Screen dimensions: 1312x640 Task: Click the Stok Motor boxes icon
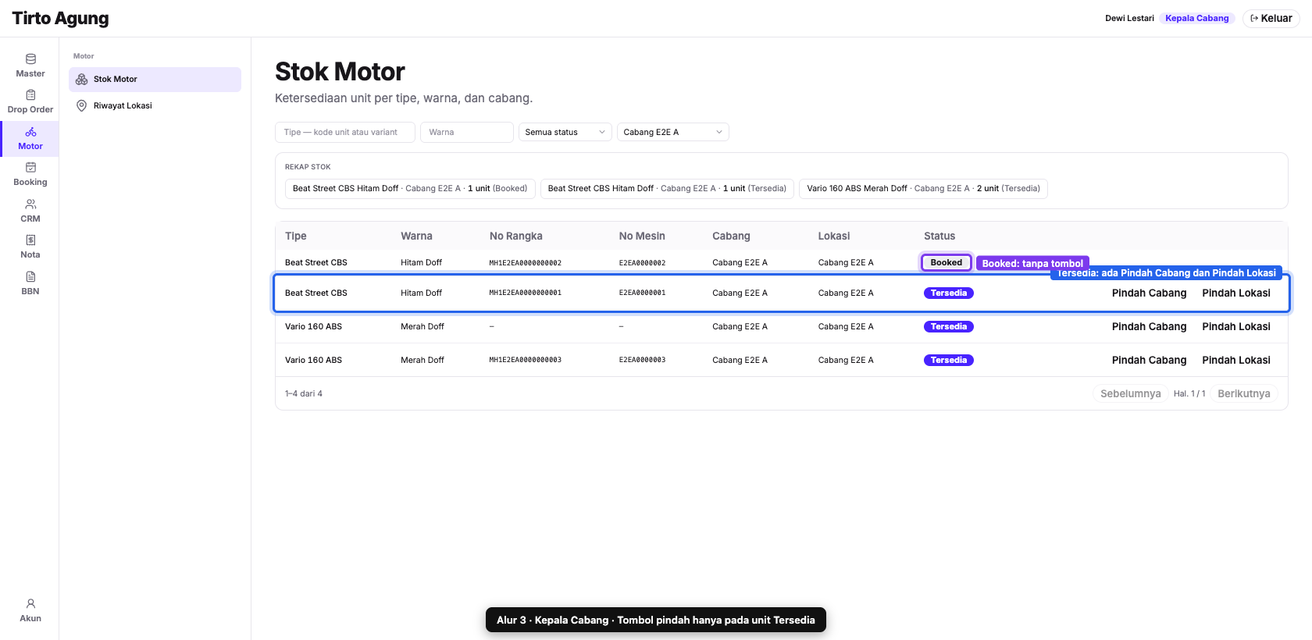(81, 80)
